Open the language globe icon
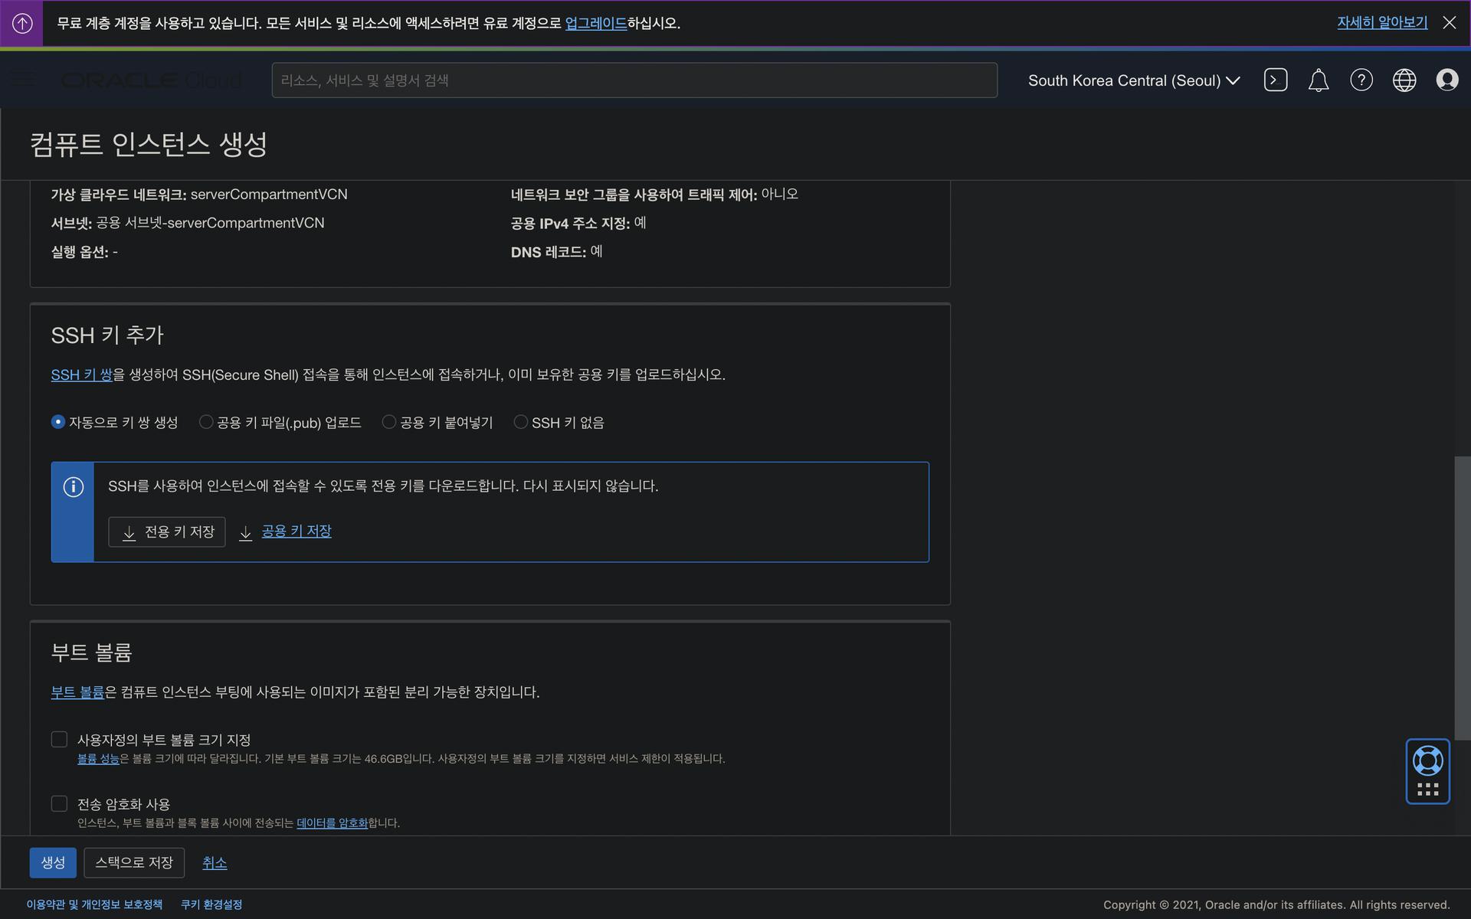This screenshot has height=919, width=1471. tap(1404, 80)
